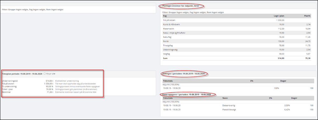Click 'Tid man skal oppholde seg på arbeidsstedet'
The height and width of the screenshot is (120, 318).
tap(75, 84)
